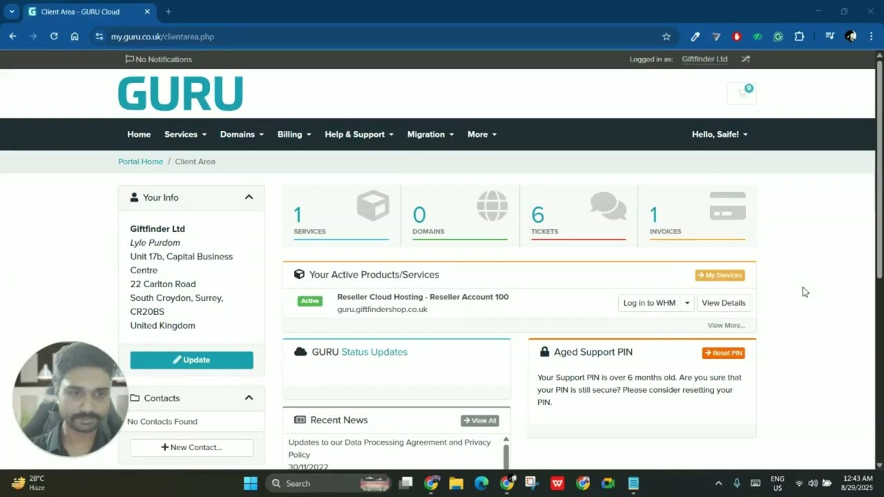Open the Billing dropdown menu
Screen dimensions: 884x497
tap(294, 135)
